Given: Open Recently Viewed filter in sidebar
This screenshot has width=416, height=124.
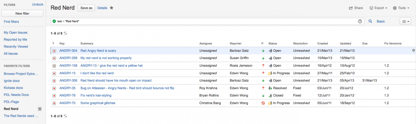Looking at the screenshot, I should [16, 46].
